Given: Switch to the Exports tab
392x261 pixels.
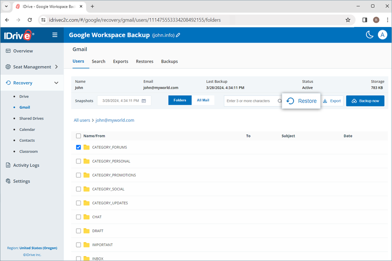Looking at the screenshot, I should [120, 61].
